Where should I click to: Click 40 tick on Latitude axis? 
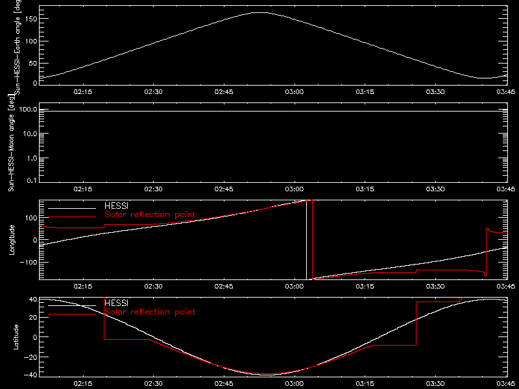33,300
